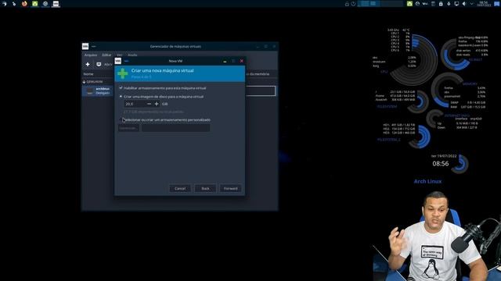
Task: Close the Nova VM dialog
Action: pos(242,61)
